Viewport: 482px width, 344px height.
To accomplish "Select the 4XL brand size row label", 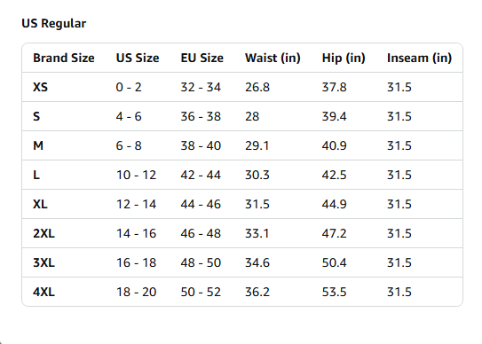I will [x=44, y=292].
